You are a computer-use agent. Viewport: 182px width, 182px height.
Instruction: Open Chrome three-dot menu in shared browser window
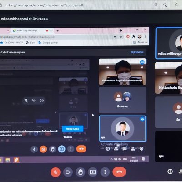[x=145, y=37]
